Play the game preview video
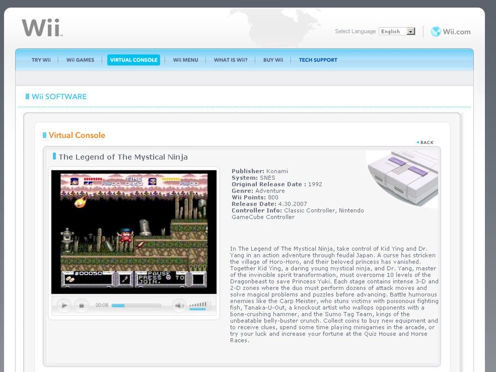The height and width of the screenshot is (372, 496). pyautogui.click(x=64, y=305)
